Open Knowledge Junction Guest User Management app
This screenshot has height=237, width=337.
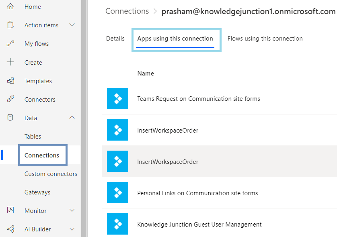coord(199,225)
